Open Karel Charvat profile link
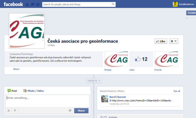The image size is (196, 118). [x=118, y=97]
